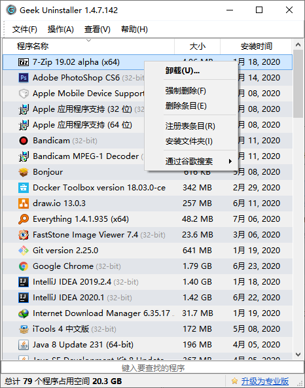Screen dimensions: 305x388
Task: Open the 查看(V) menu
Action: coord(97,29)
